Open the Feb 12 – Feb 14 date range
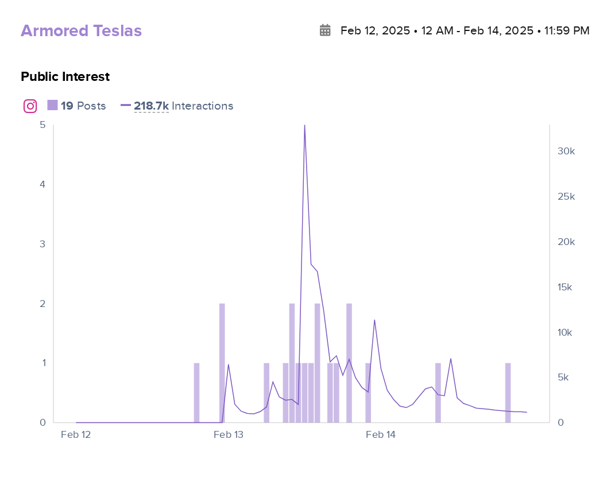This screenshot has width=603, height=478. (465, 30)
